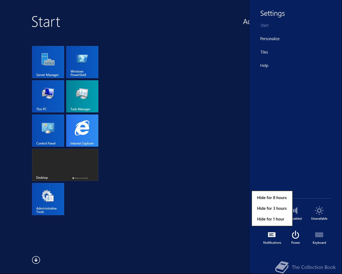Select Hide for 3 hours
This screenshot has width=342, height=274.
[x=272, y=208]
